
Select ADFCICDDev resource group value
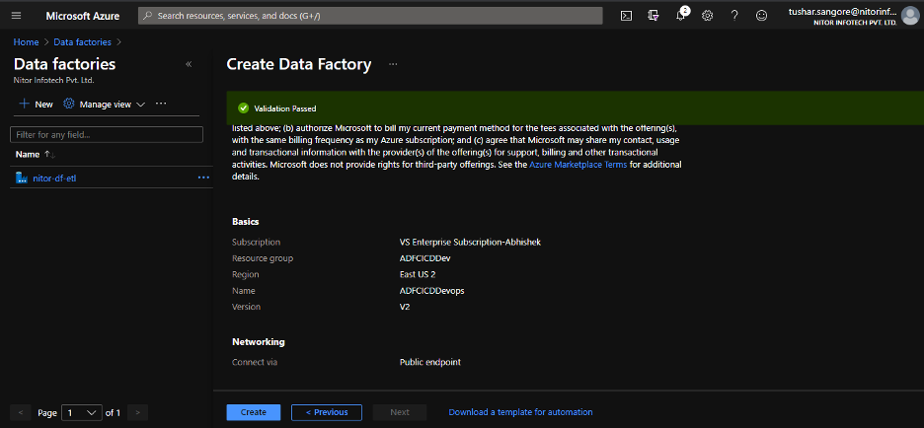[x=424, y=258]
